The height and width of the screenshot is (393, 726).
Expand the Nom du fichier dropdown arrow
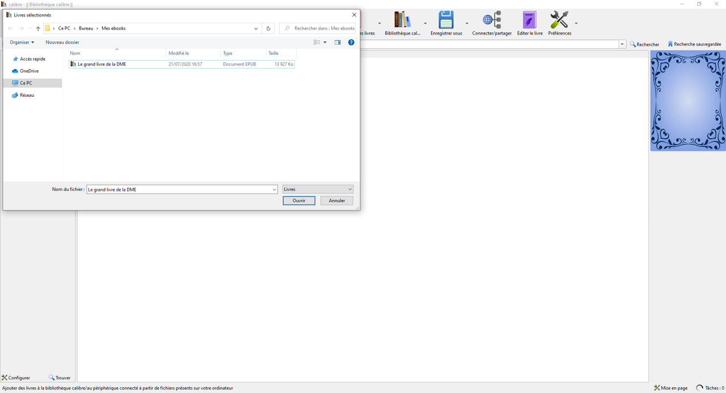tap(274, 190)
